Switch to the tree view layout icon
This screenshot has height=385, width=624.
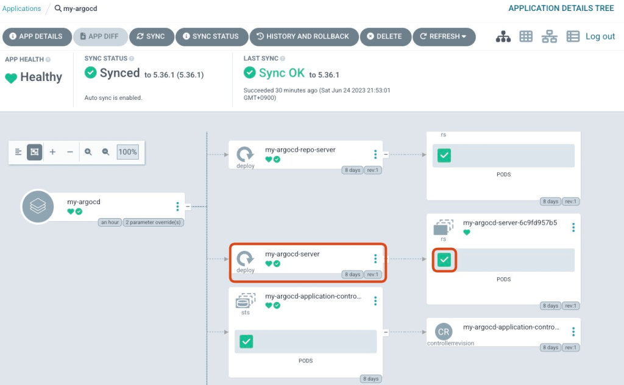[x=503, y=37]
